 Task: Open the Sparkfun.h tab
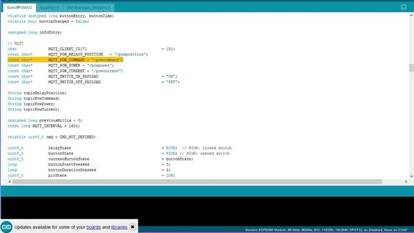click(49, 8)
